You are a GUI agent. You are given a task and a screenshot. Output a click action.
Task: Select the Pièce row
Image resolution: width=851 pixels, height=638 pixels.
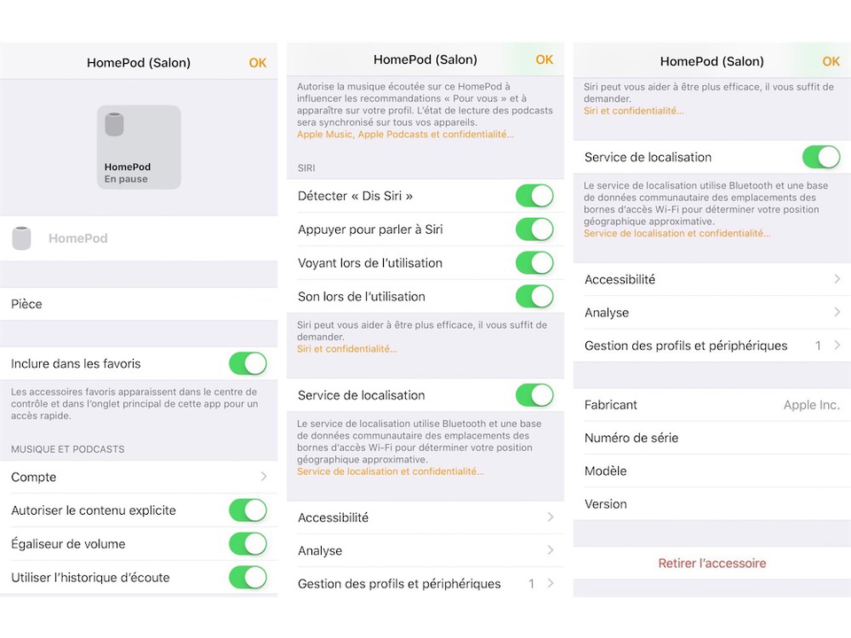tap(138, 304)
